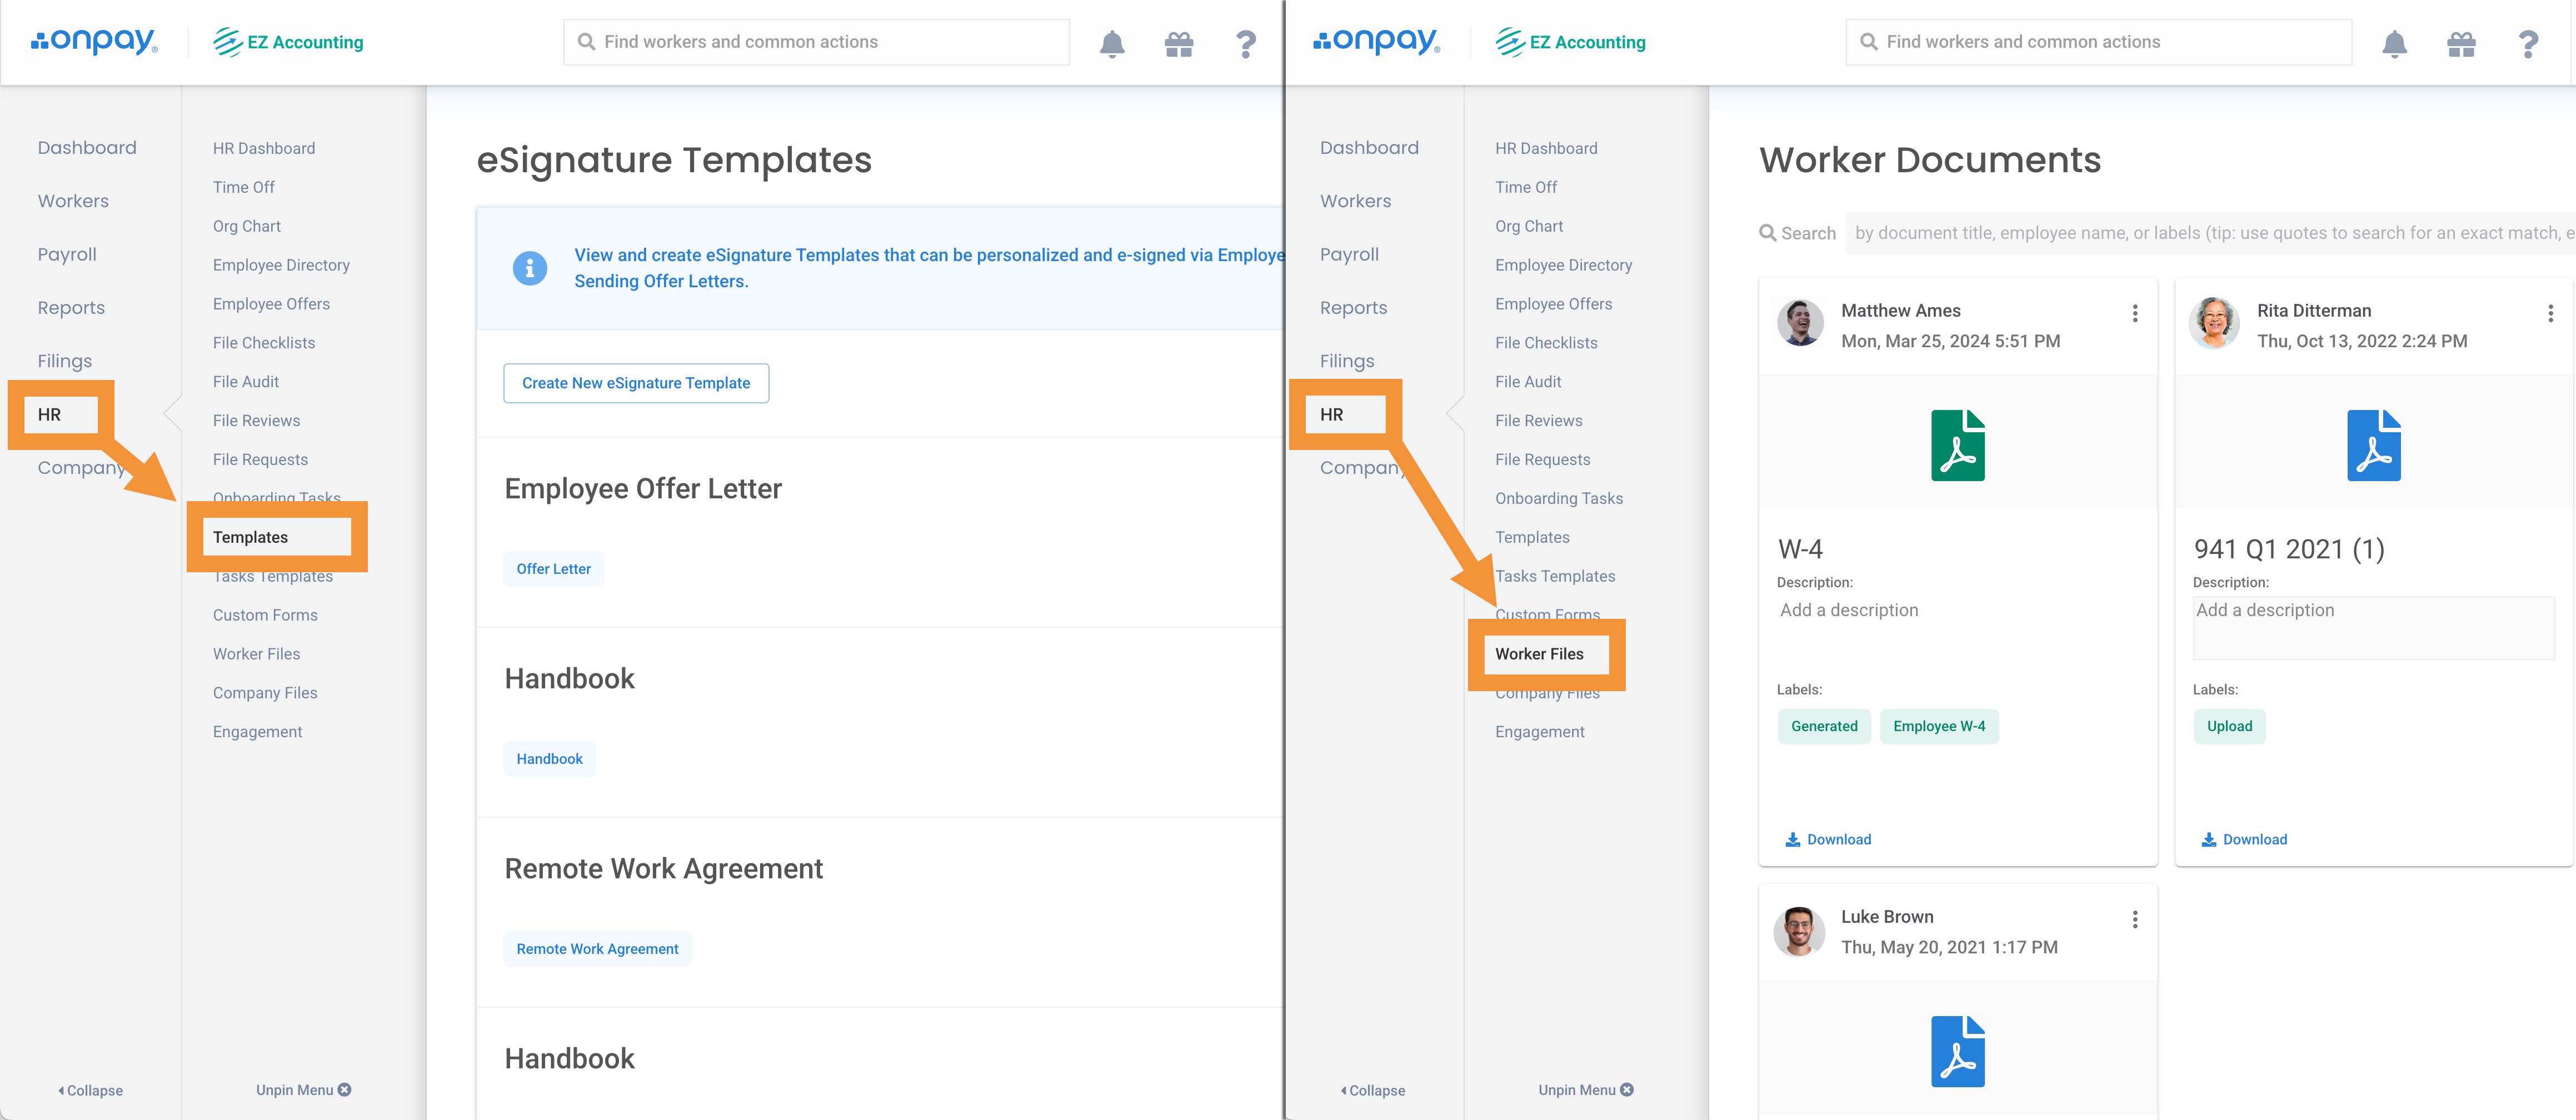Click Luke Brown's profile photo
Viewport: 2576px width, 1120px height.
[x=1798, y=931]
